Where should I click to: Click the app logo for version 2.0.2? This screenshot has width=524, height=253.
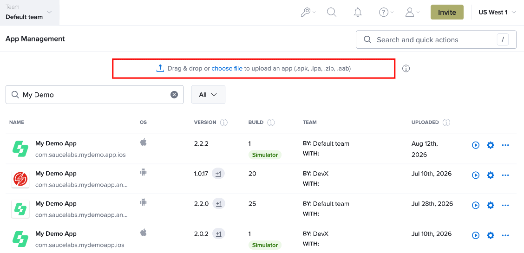(20, 240)
